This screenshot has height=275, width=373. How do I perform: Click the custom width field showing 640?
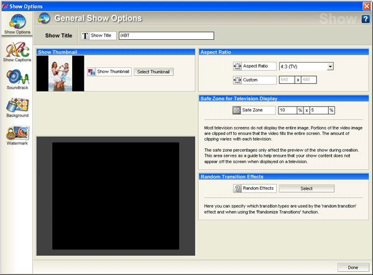click(x=287, y=80)
